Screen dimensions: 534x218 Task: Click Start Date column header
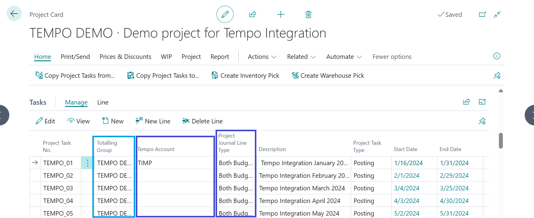[x=405, y=149]
